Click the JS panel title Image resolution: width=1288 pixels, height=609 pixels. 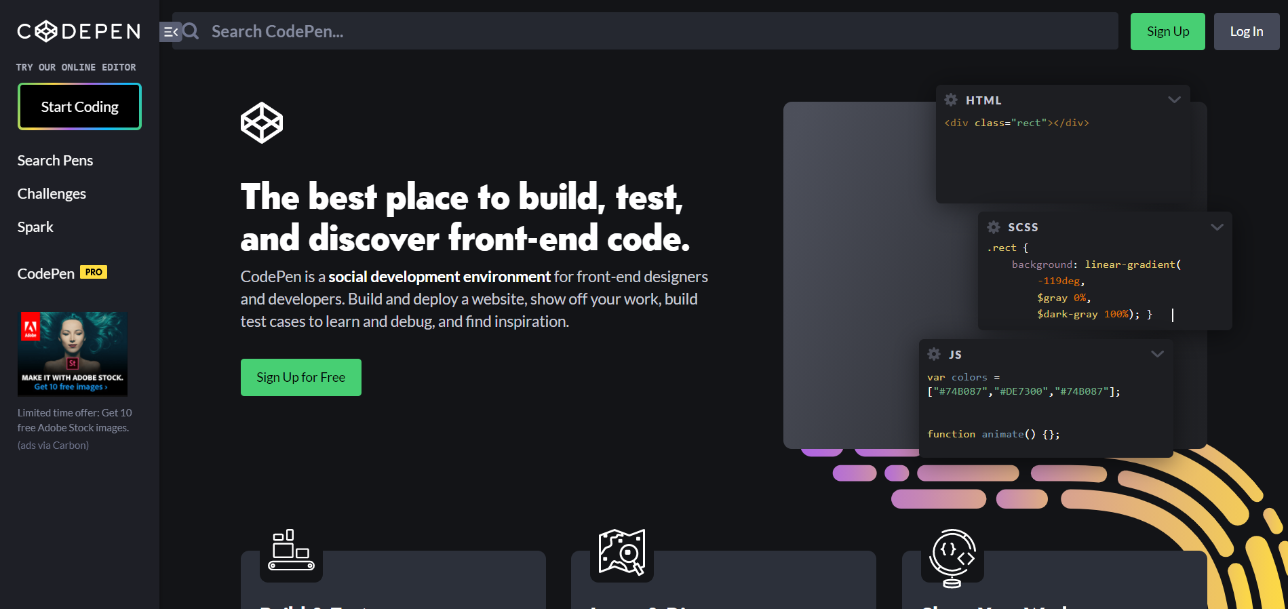pos(955,355)
